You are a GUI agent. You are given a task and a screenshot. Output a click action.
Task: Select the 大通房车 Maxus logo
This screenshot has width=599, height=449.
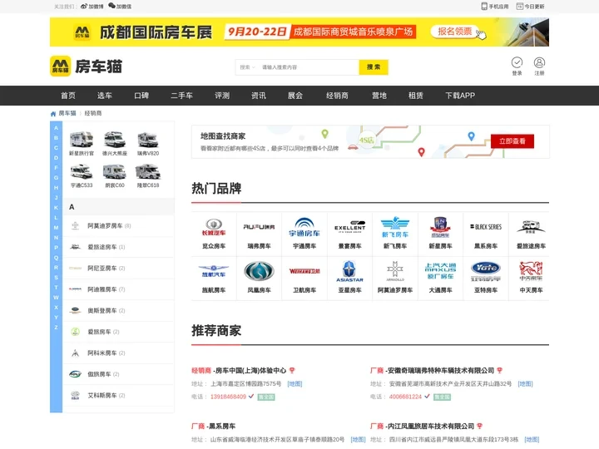click(x=440, y=271)
